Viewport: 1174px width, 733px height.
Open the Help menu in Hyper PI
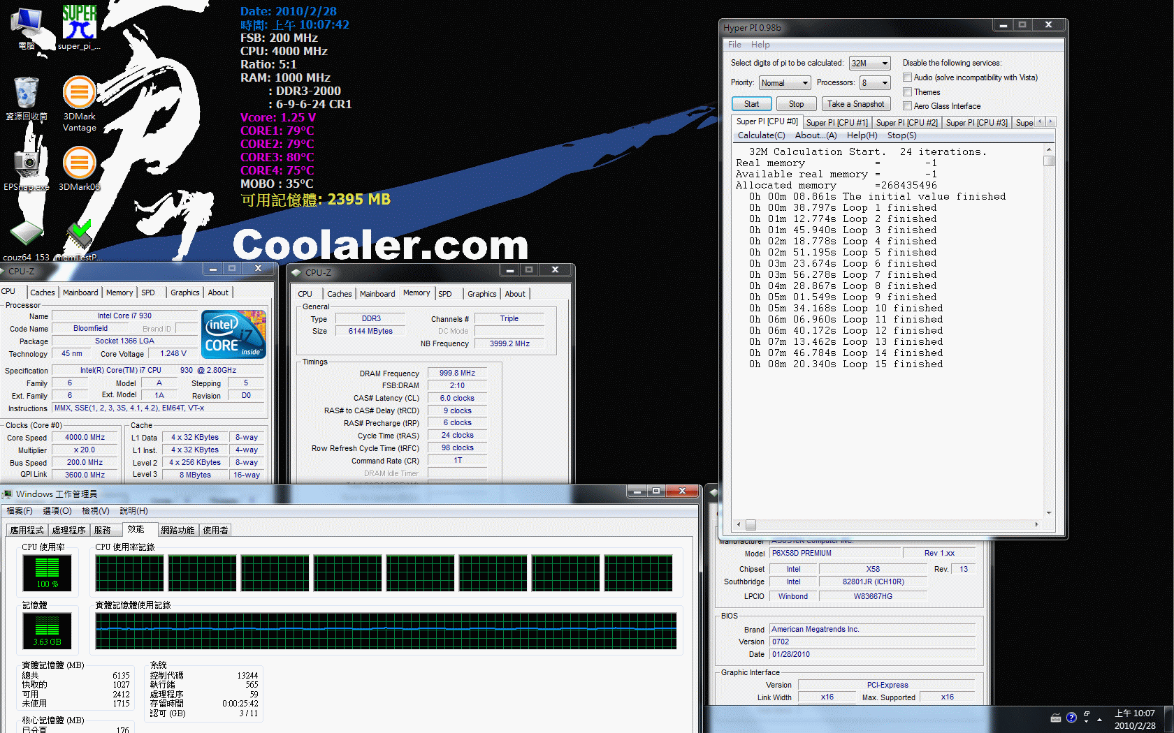pos(760,45)
